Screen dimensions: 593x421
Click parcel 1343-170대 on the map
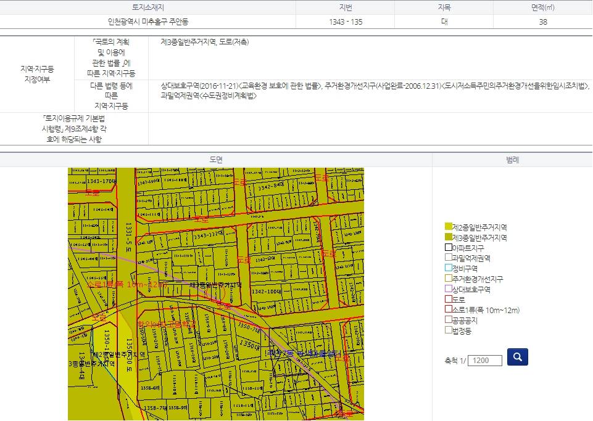pyautogui.click(x=102, y=181)
